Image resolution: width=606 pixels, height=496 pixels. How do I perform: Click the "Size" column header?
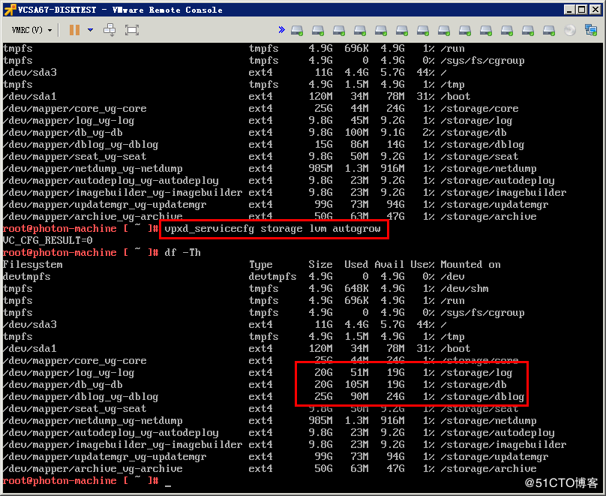320,264
